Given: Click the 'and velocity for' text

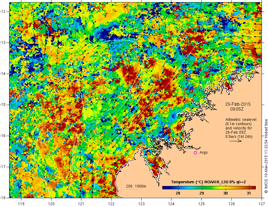Looking at the screenshot, I should click(238, 128).
